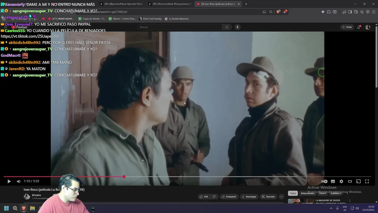Open the Brave Wallet icon
The height and width of the screenshot is (213, 378).
(x=356, y=12)
